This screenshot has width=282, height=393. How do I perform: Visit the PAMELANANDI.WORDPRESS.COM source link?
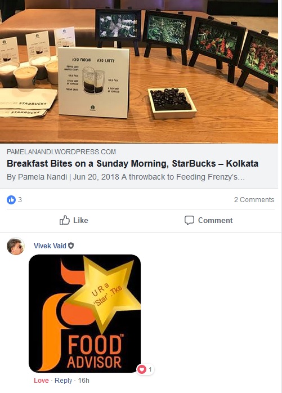click(x=61, y=151)
